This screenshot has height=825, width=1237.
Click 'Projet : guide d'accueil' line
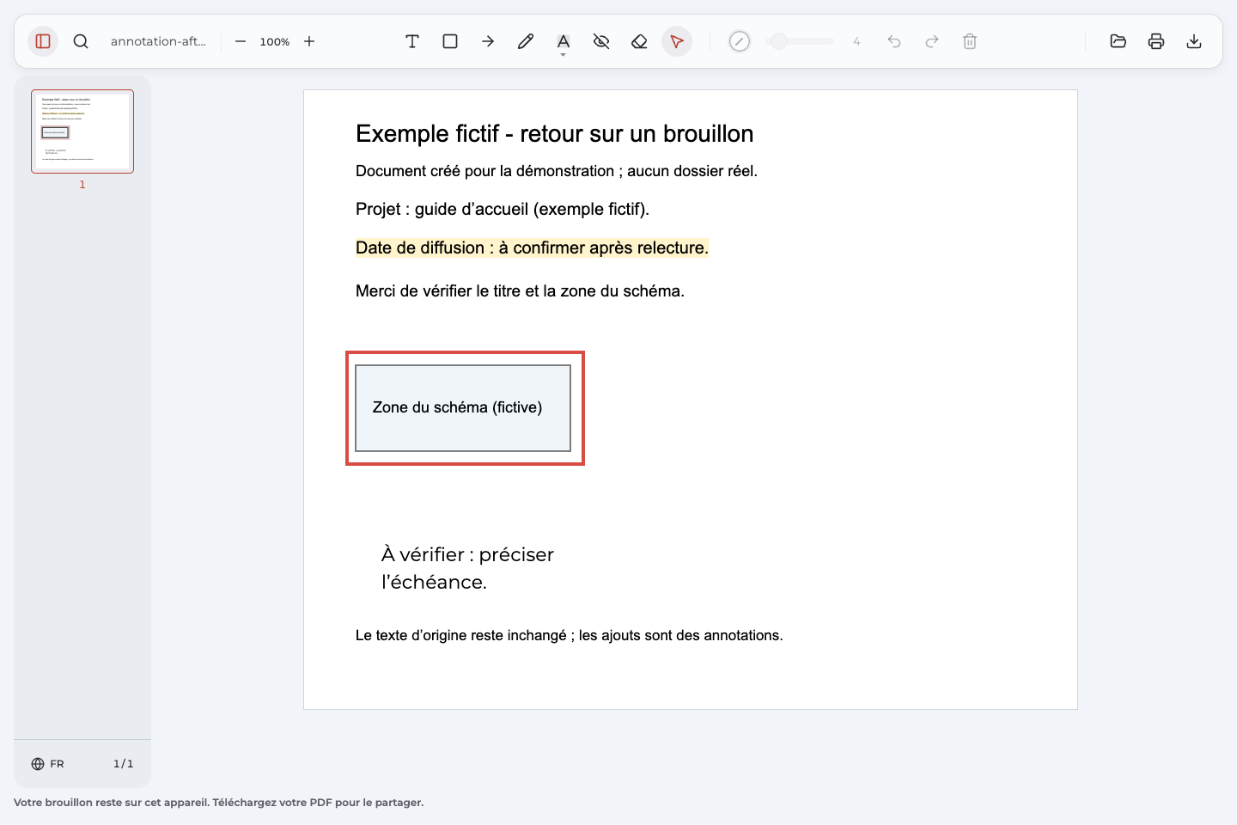(503, 210)
